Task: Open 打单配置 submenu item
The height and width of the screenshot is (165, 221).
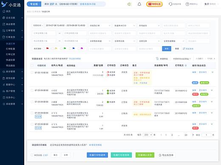Action: [11, 49]
